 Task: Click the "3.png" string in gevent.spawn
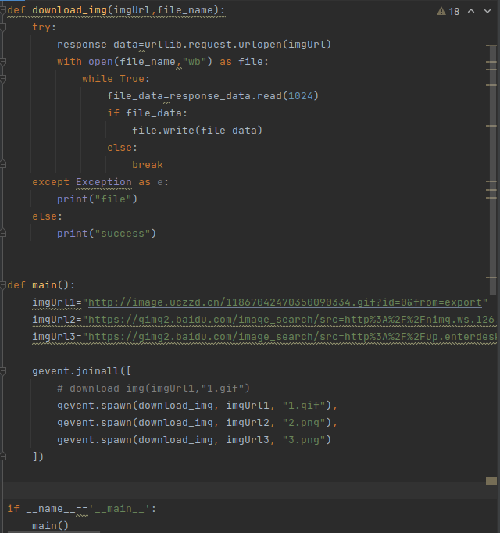click(x=304, y=439)
